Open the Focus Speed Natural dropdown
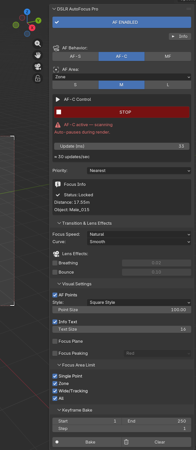The width and height of the screenshot is (196, 450). click(x=139, y=234)
